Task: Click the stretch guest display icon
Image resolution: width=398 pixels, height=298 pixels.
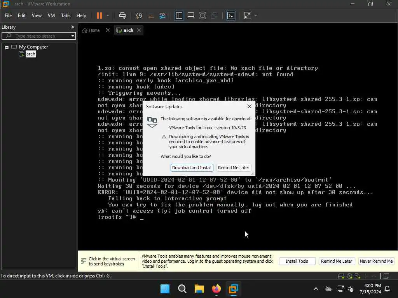Action: (248, 16)
